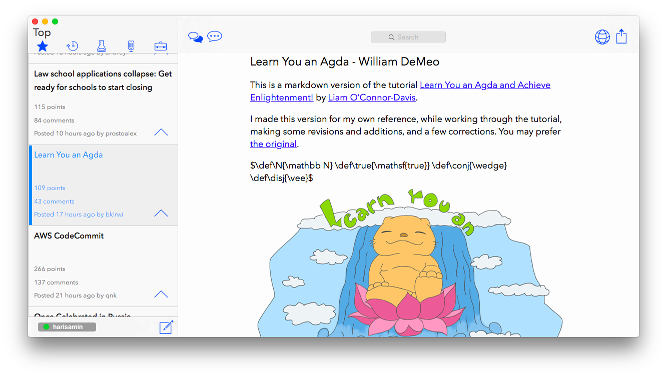Open New stories via the clock icon
Viewport: 667px width, 377px height.
pos(72,46)
